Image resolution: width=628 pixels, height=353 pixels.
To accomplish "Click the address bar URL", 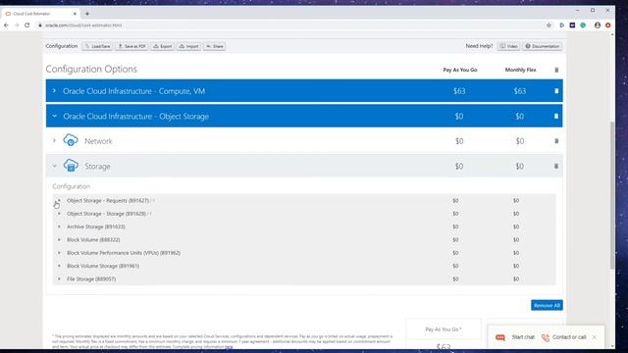I will (x=83, y=25).
